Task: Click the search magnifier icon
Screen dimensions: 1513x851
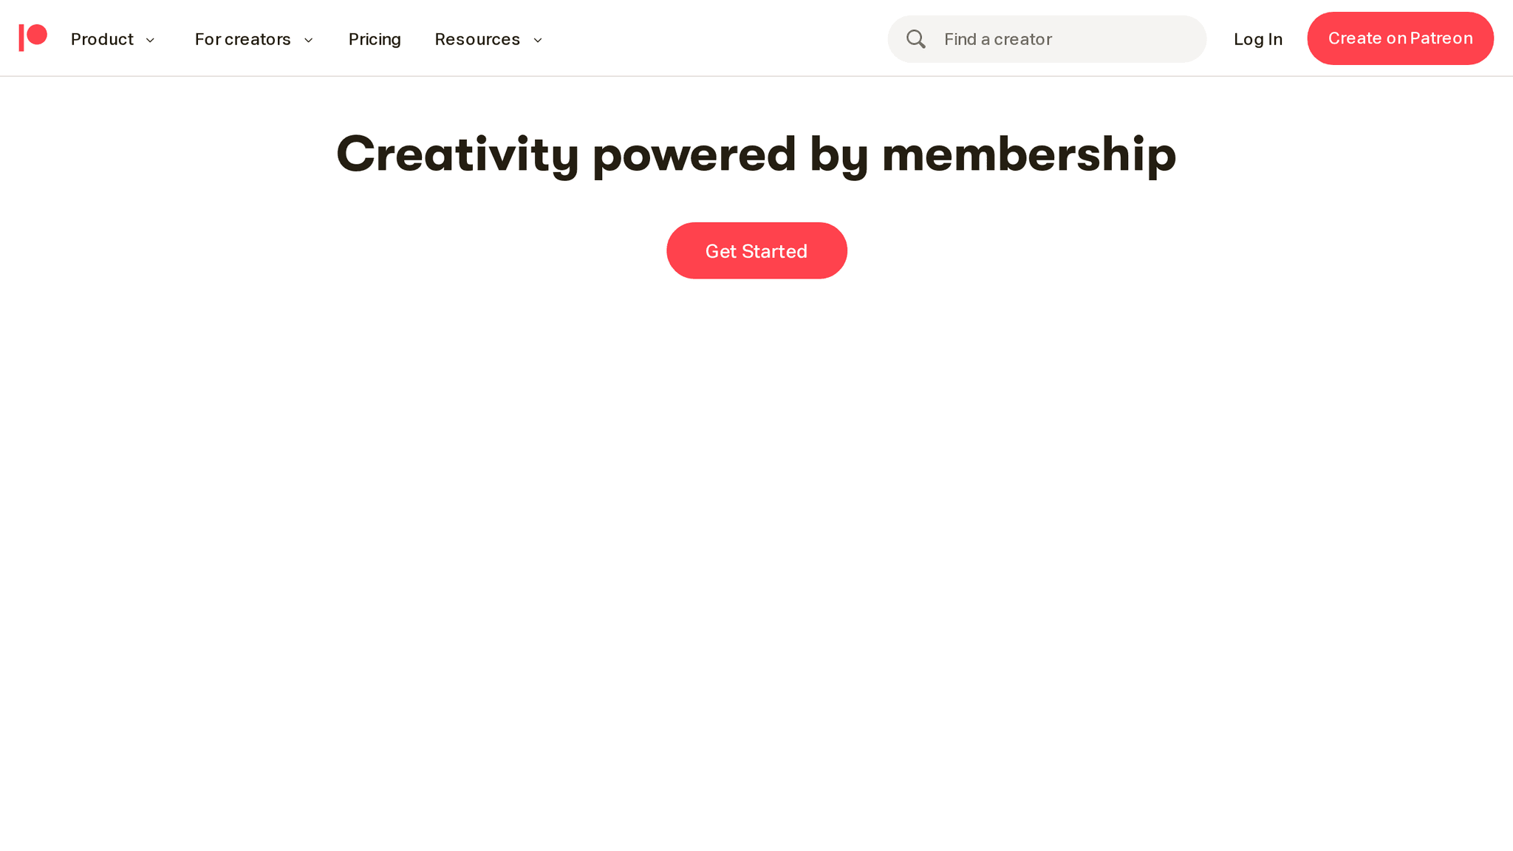Action: [916, 39]
